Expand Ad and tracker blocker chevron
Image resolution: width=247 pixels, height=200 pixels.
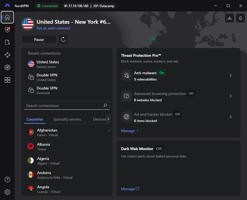pyautogui.click(x=230, y=117)
